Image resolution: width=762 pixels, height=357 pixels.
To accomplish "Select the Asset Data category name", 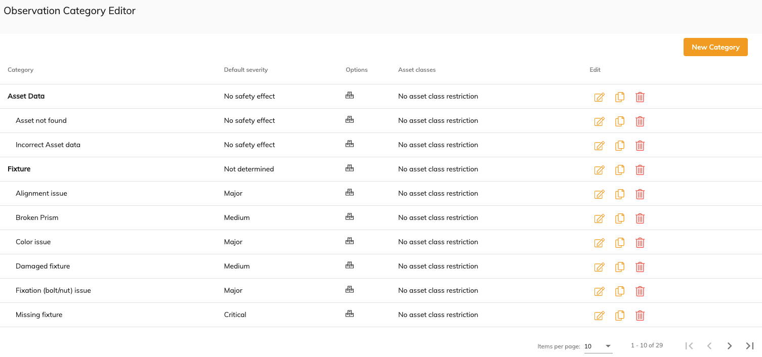I will [26, 96].
